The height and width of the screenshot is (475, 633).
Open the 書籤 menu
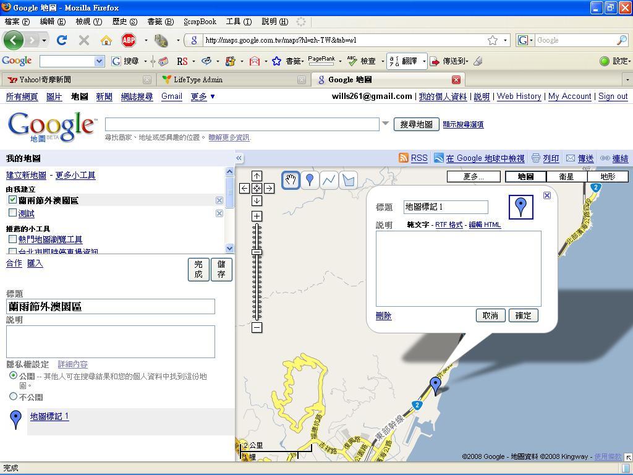point(161,22)
